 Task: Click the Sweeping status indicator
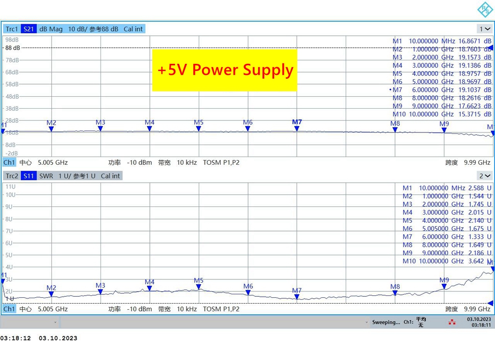(x=385, y=322)
